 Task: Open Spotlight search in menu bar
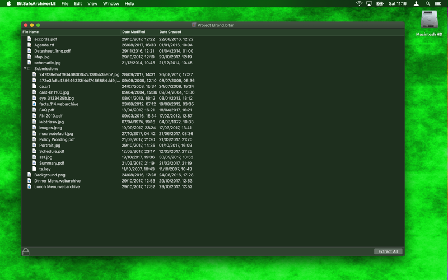tap(428, 4)
